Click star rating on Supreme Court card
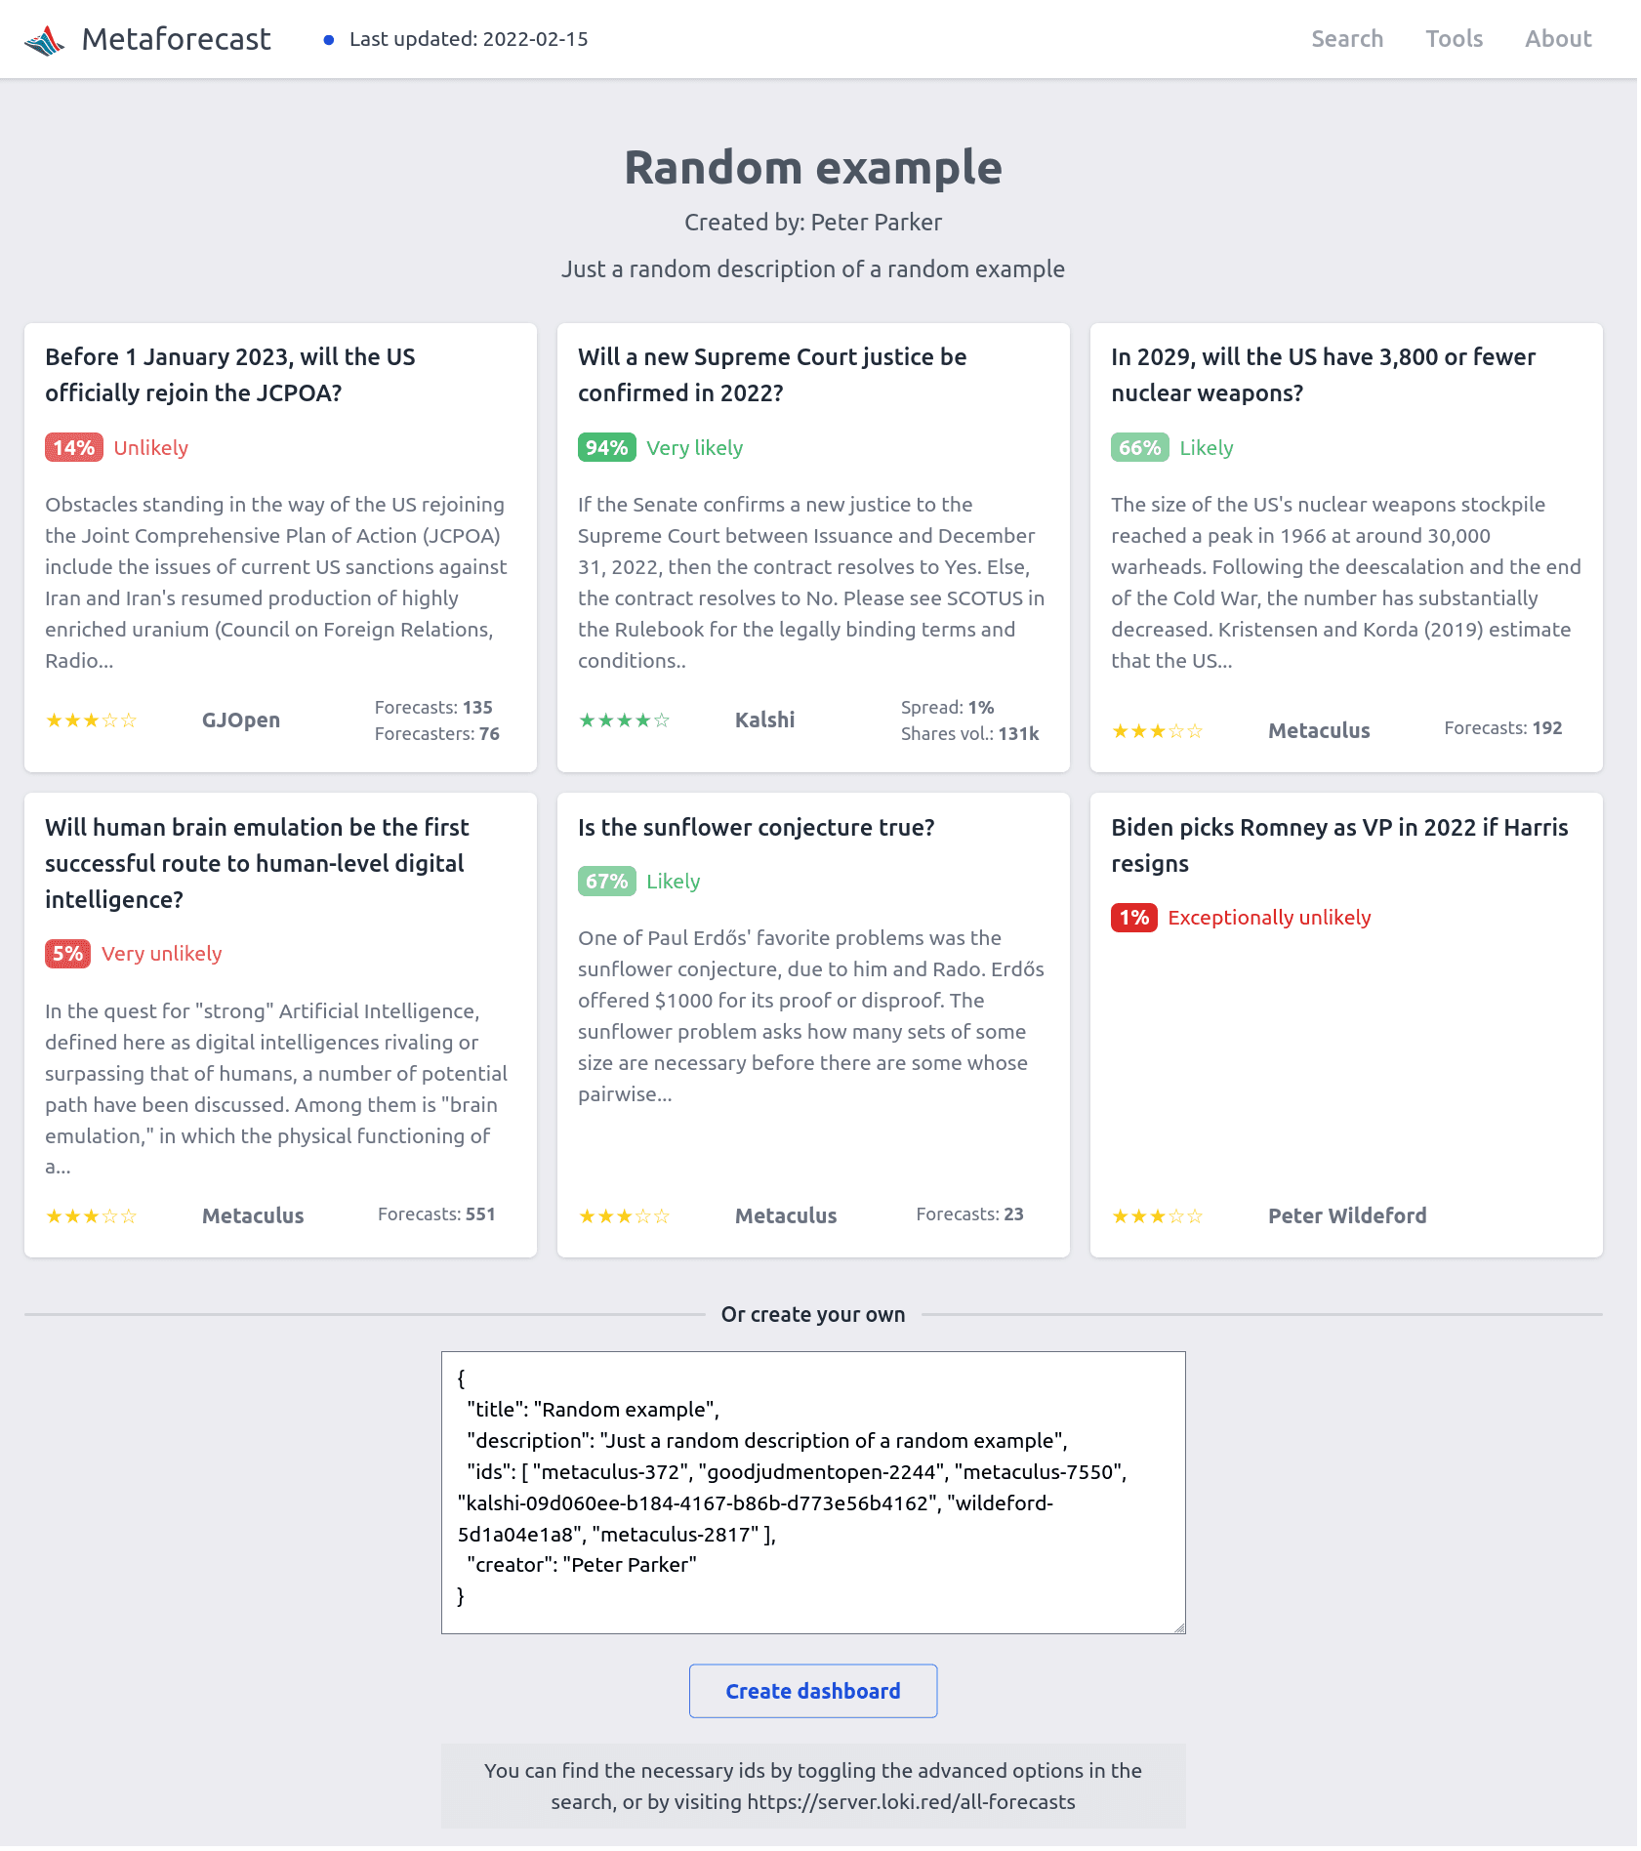 point(624,720)
